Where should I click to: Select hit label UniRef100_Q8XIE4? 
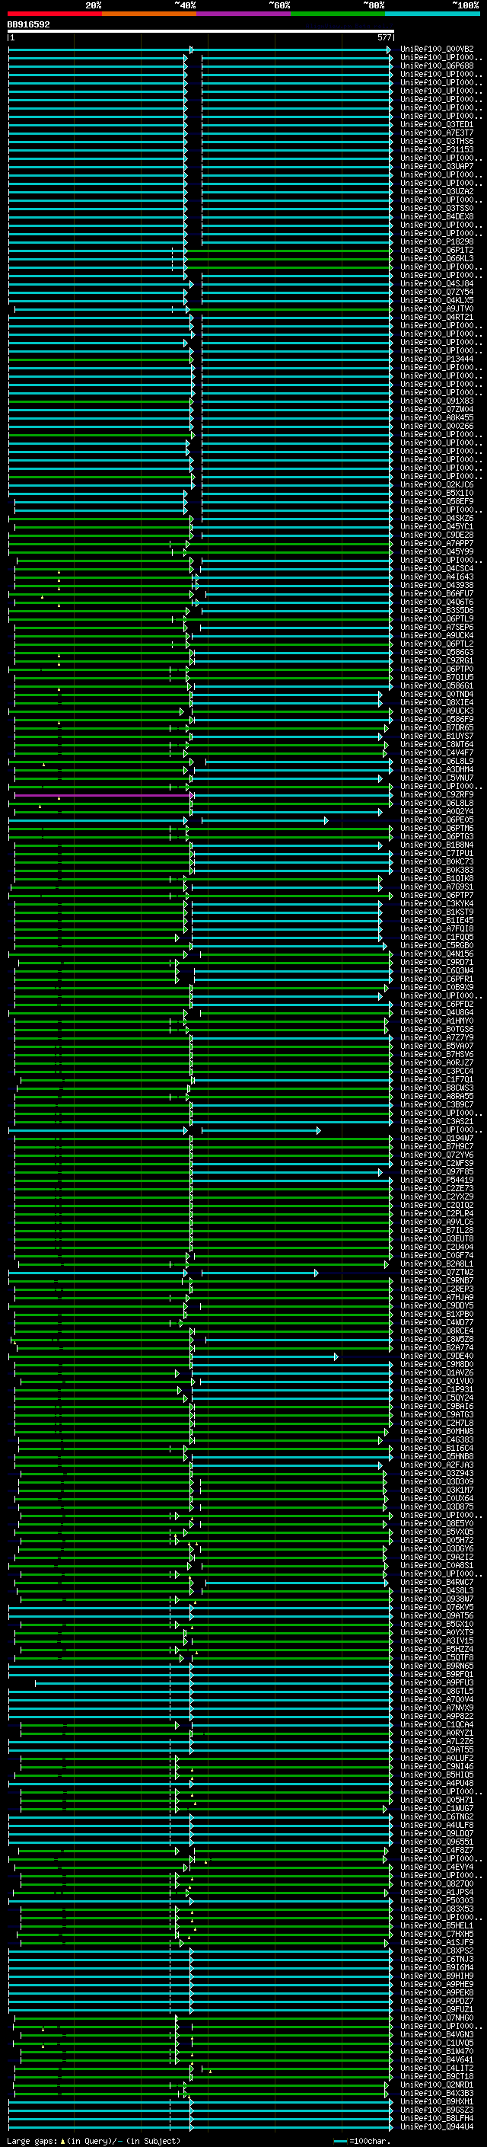(x=437, y=703)
